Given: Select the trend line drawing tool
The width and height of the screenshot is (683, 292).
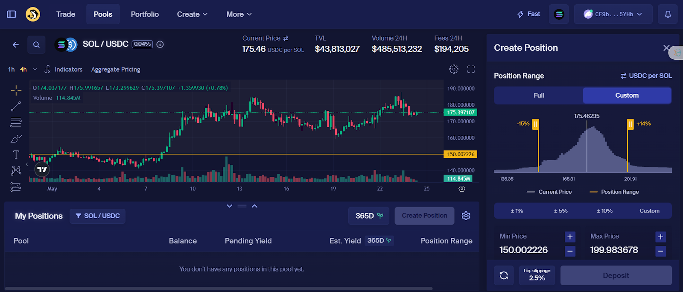Looking at the screenshot, I should click(16, 106).
